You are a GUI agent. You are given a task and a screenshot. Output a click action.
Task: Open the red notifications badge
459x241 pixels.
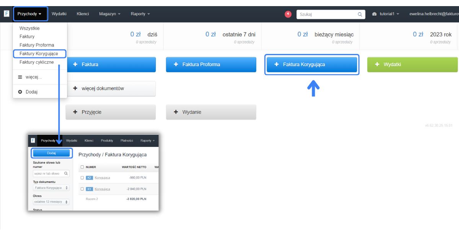[x=288, y=14]
